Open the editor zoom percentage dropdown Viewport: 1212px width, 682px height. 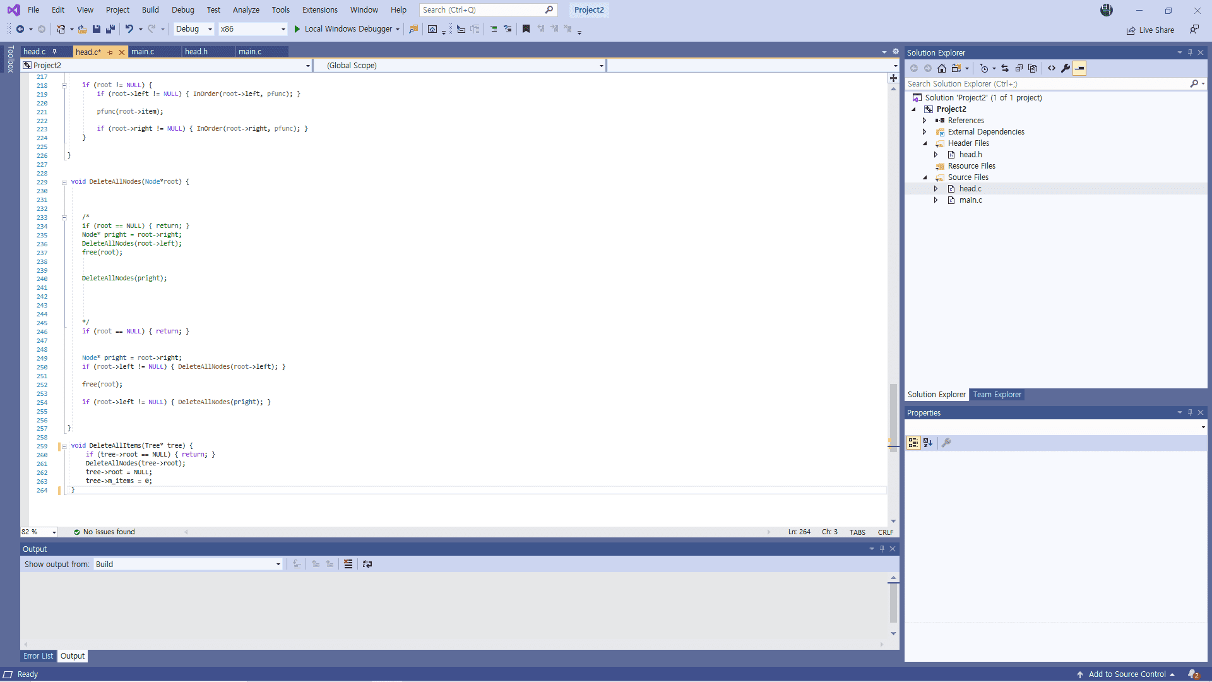click(x=54, y=532)
